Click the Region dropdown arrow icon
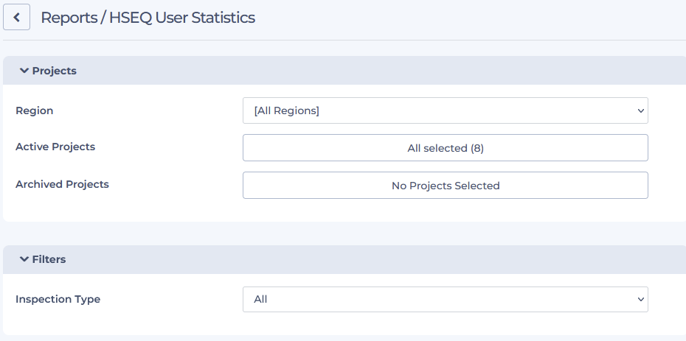686x341 pixels. coord(640,110)
